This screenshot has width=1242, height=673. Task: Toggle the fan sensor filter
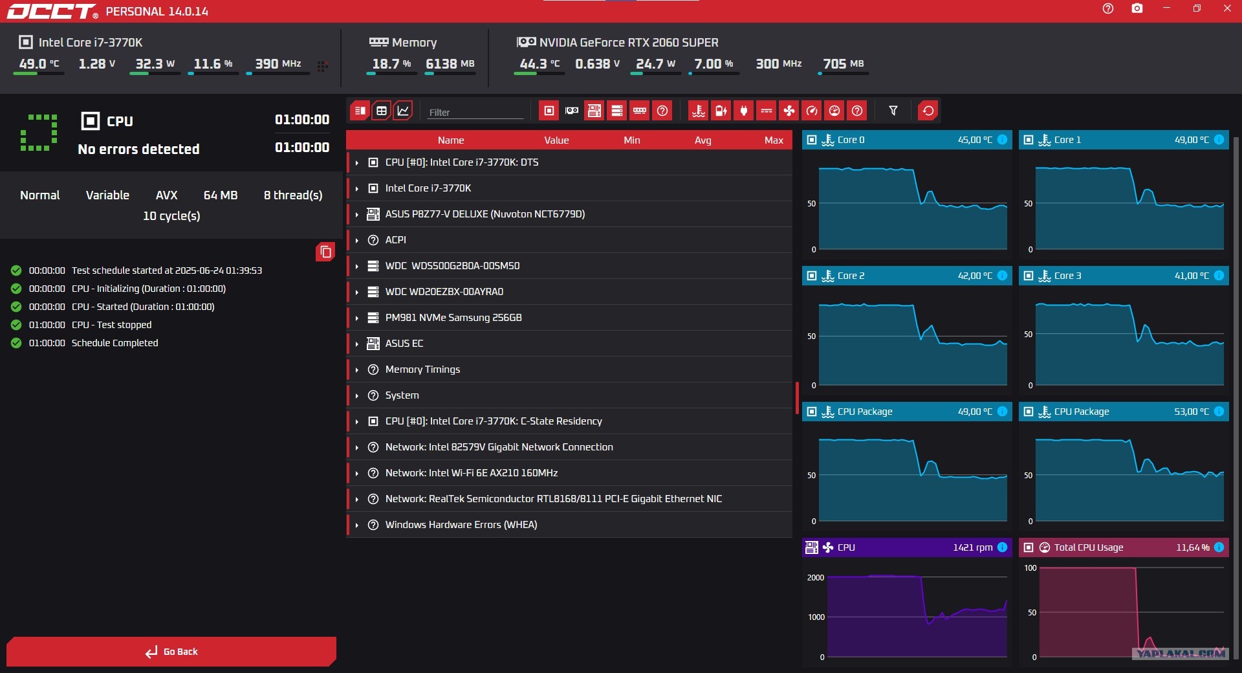point(789,111)
